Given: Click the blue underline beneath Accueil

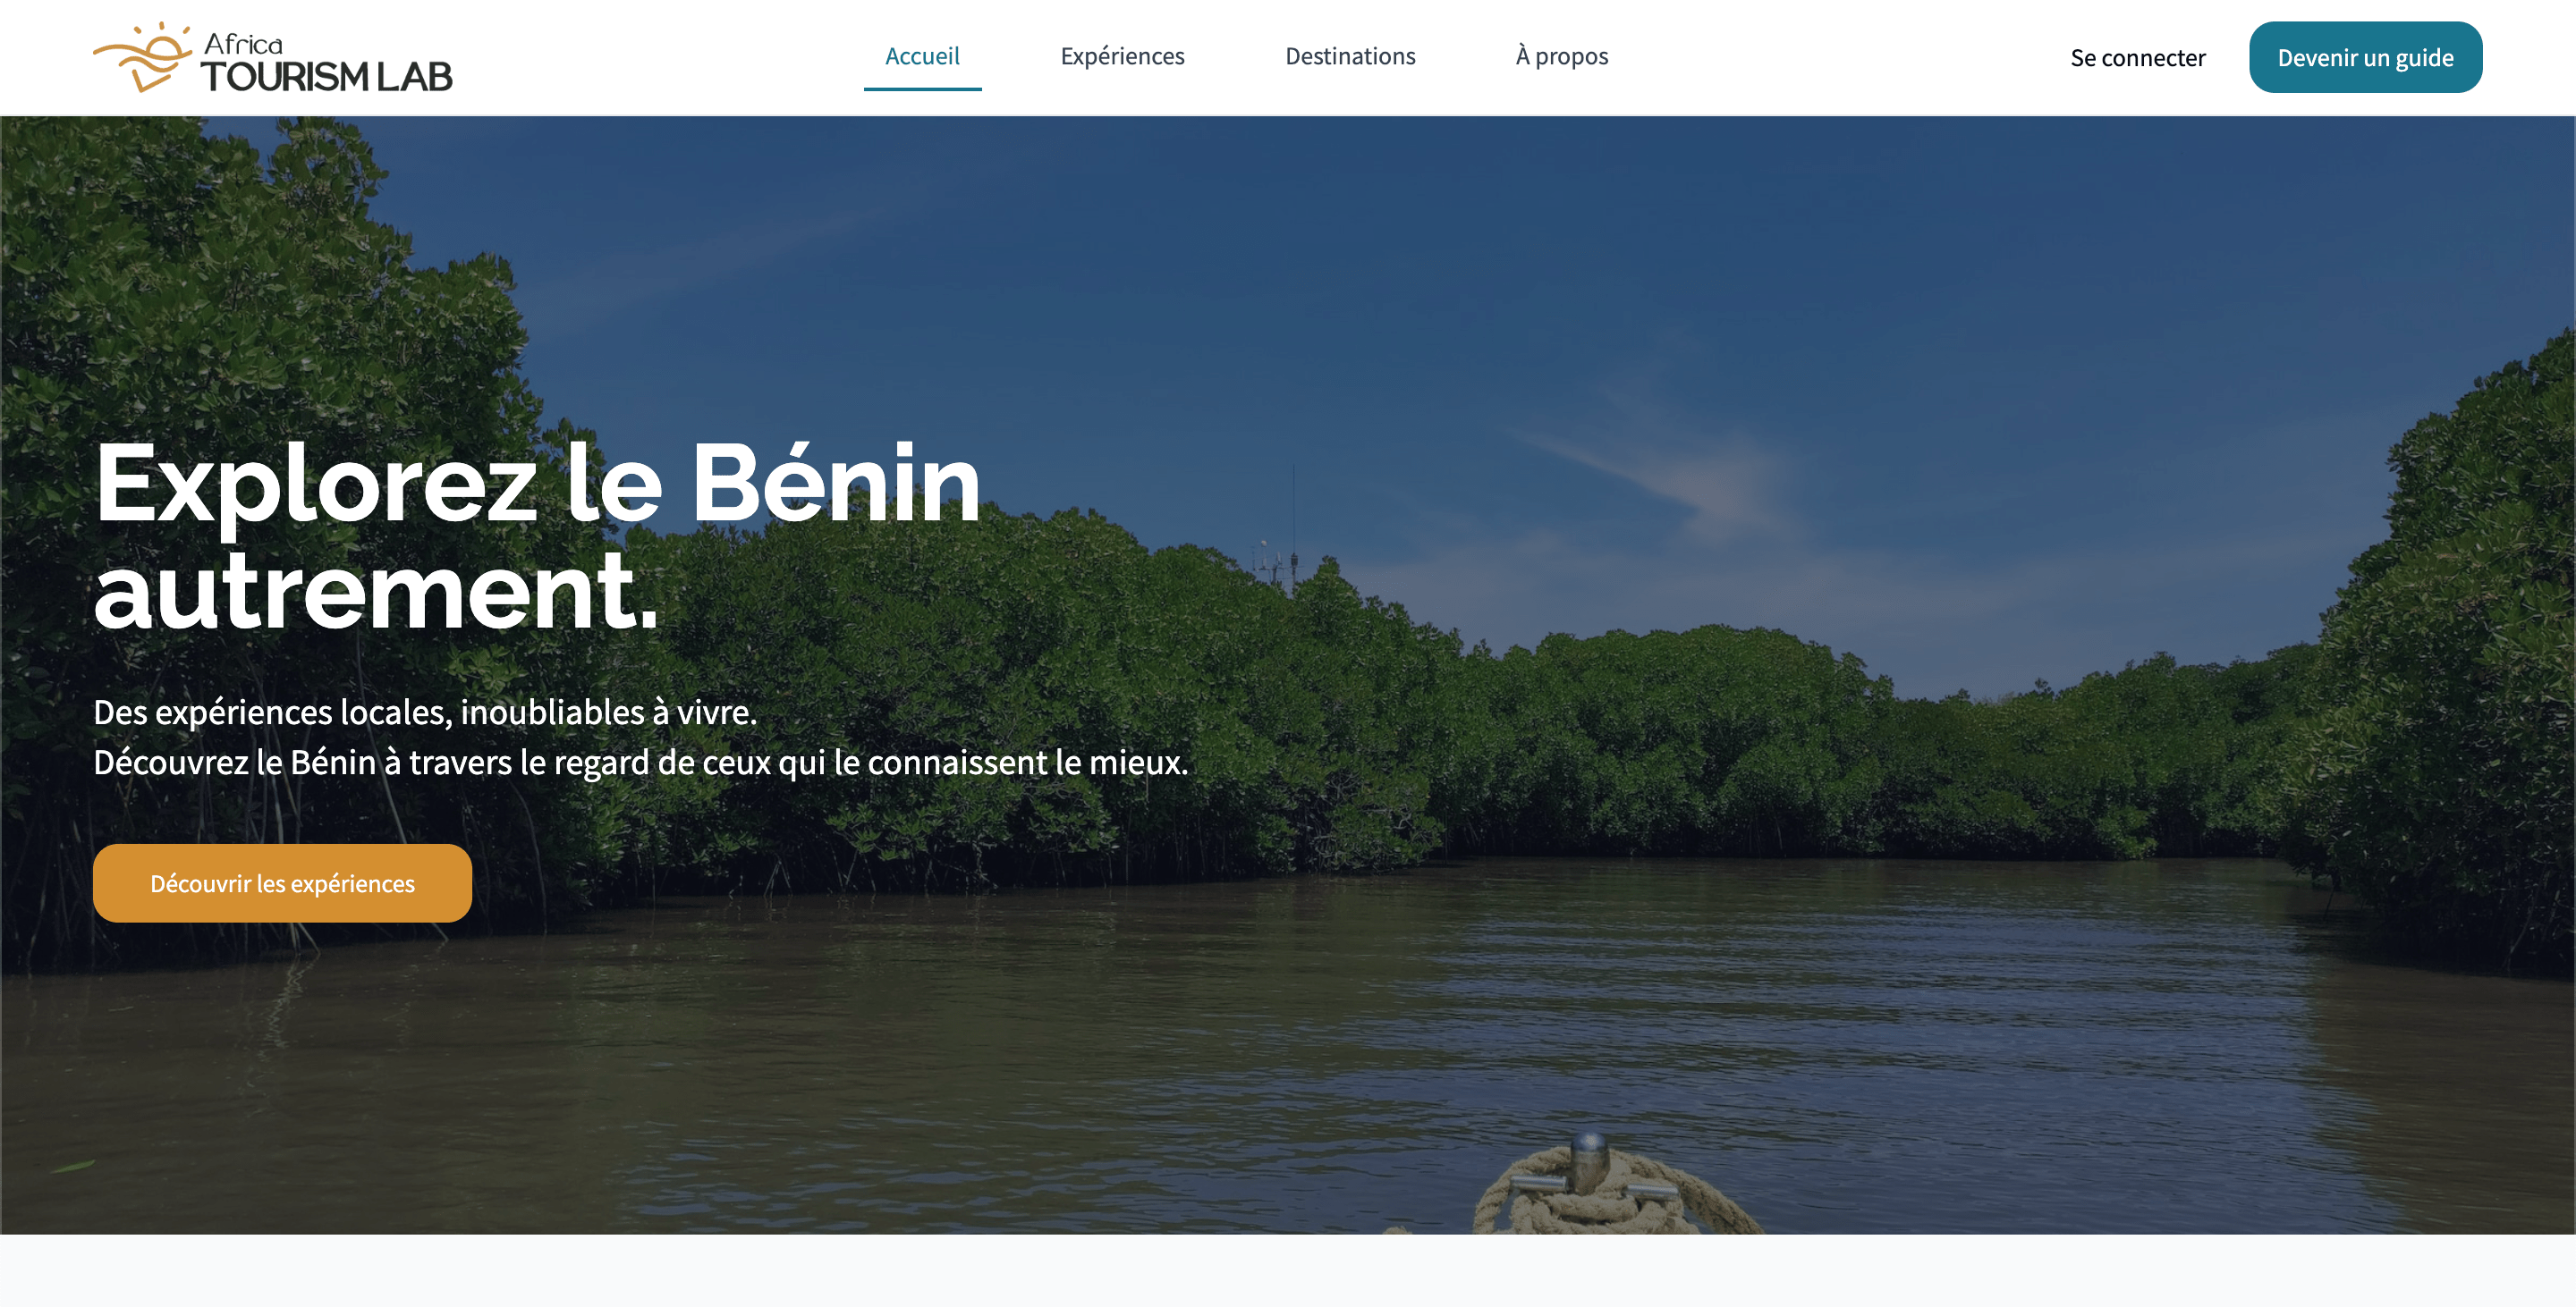Looking at the screenshot, I should coord(922,88).
